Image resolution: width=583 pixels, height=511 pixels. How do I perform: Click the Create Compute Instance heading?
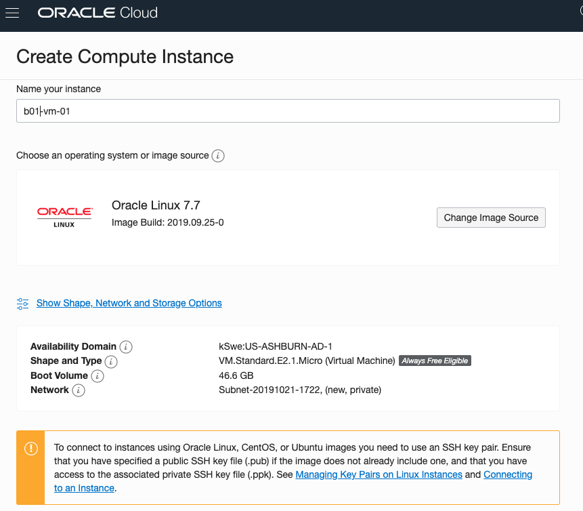click(125, 56)
